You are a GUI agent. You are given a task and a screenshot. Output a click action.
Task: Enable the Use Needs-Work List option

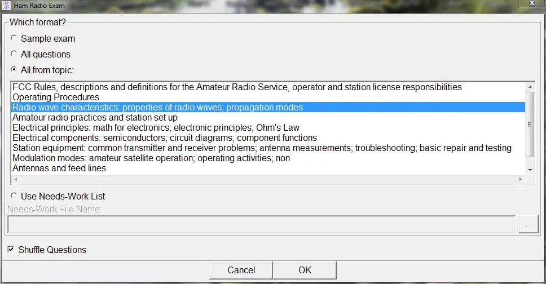[14, 196]
